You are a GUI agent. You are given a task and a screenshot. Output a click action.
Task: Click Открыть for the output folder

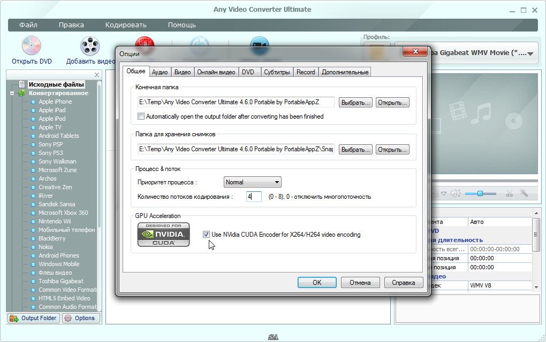point(392,103)
